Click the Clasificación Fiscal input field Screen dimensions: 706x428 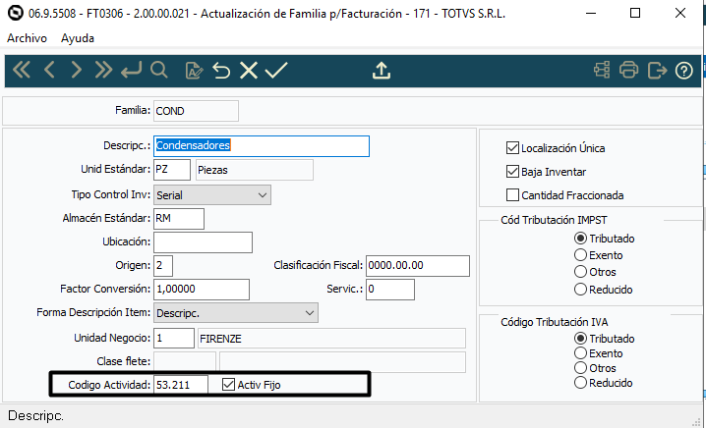(x=417, y=266)
